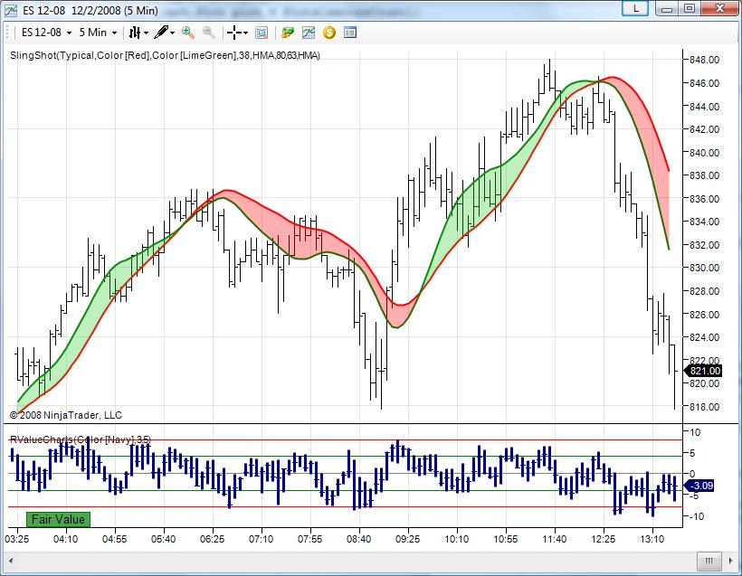Open the indicators chart icon

click(309, 33)
